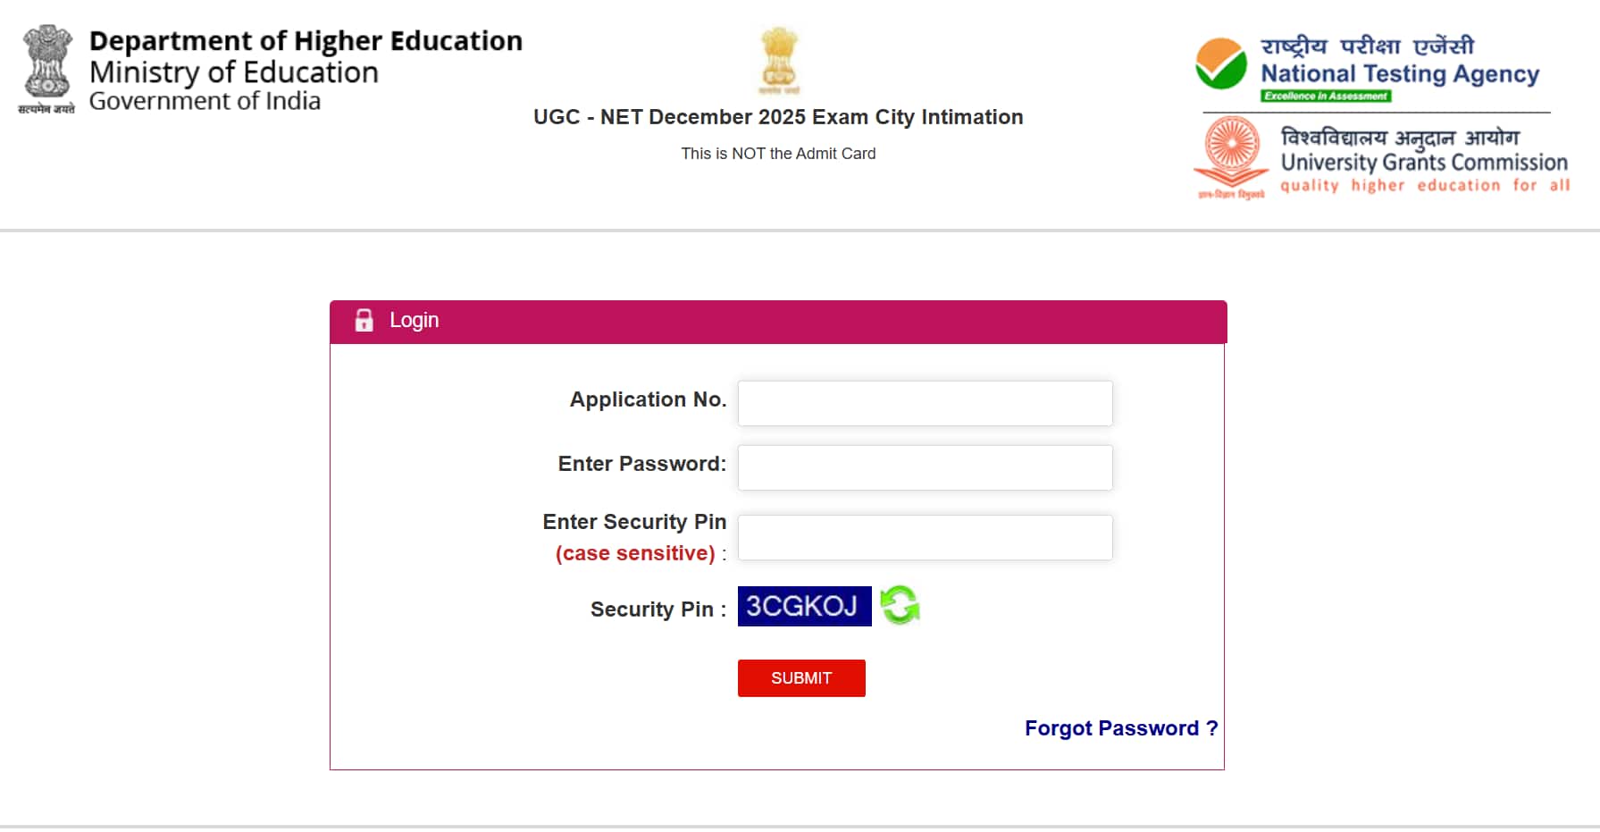Click the Ashoka pillar emblem above the title
Viewport: 1600px width, 832px height.
(777, 60)
